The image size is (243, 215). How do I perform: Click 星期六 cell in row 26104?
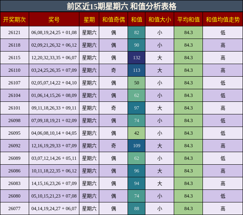point(89,95)
